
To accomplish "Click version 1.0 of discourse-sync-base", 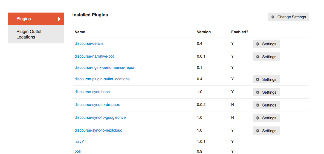I will tap(199, 92).
